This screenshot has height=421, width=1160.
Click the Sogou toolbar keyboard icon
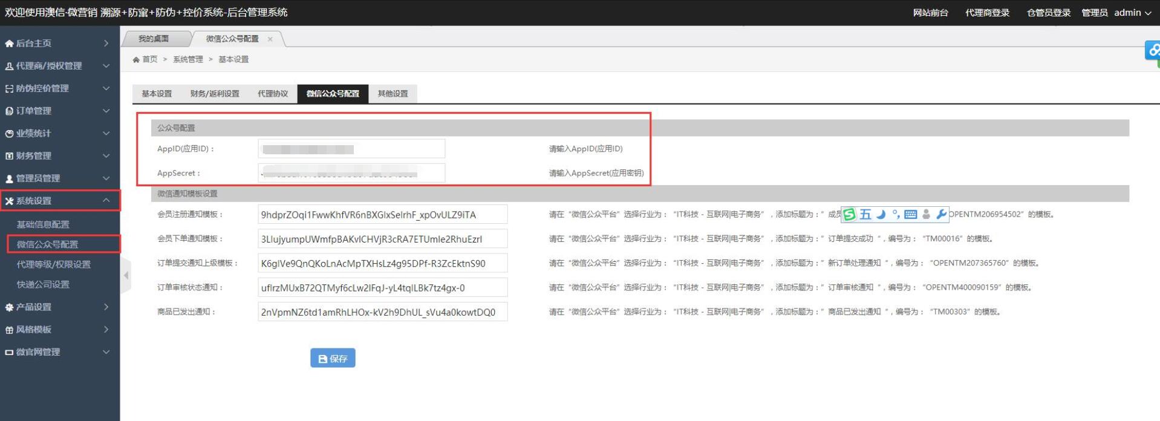910,214
